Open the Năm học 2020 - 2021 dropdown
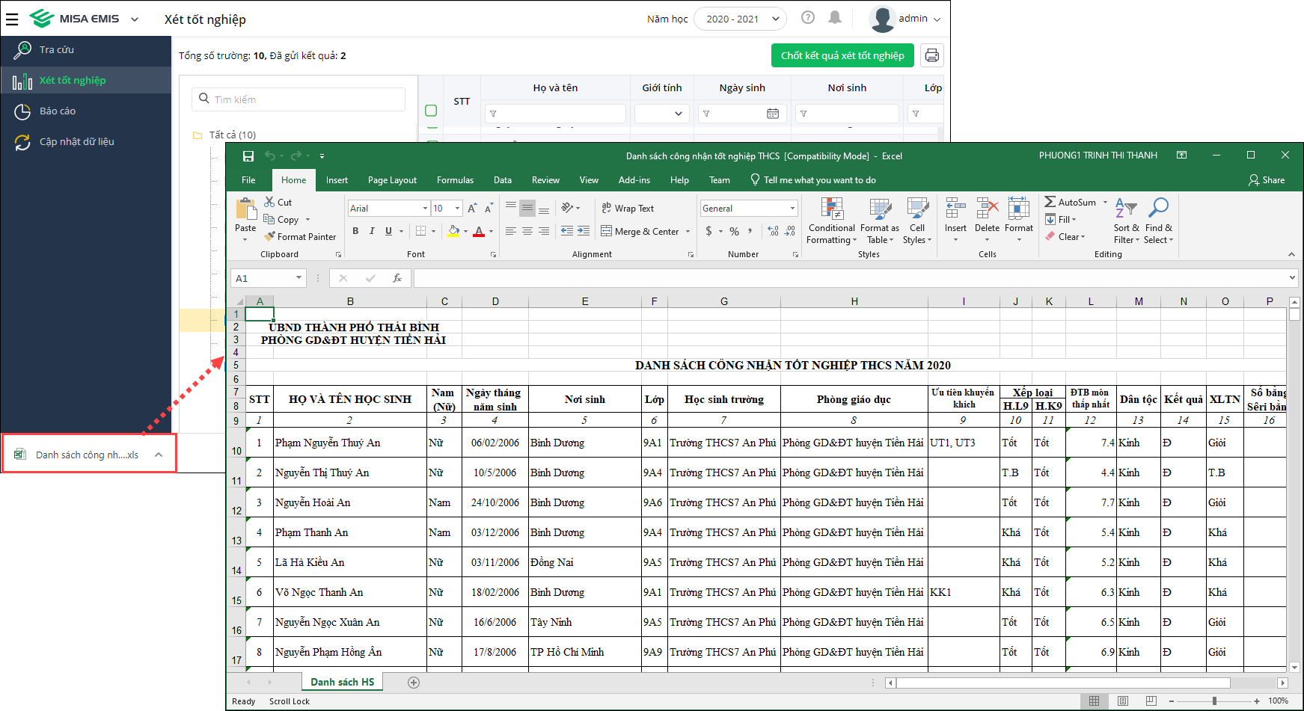The image size is (1304, 711). 739,19
